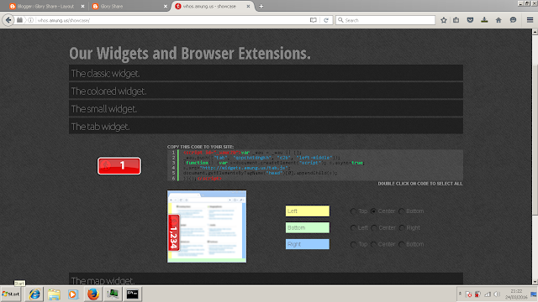Switch to Blogger Glory Share Layout tab
538x302 pixels.
[45, 6]
